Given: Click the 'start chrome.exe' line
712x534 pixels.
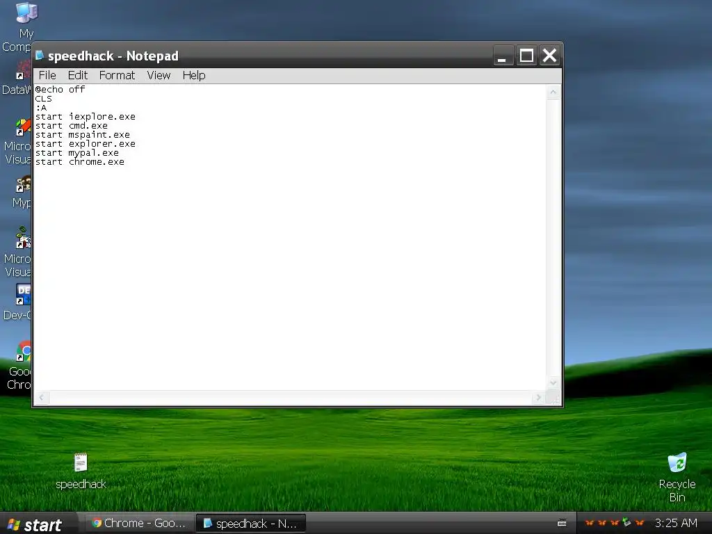Looking at the screenshot, I should pos(80,162).
